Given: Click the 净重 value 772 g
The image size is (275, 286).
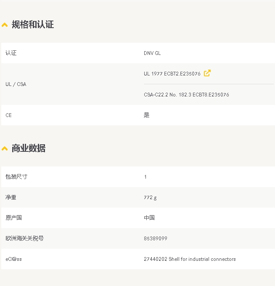Looking at the screenshot, I should (x=150, y=198).
